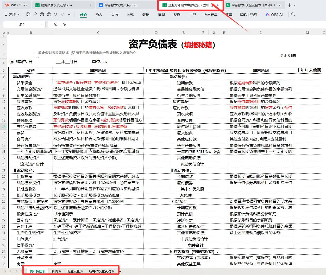This screenshot has height=275, width=326.
Task: Open the 页面 ribbon tab
Action: click(x=115, y=15)
